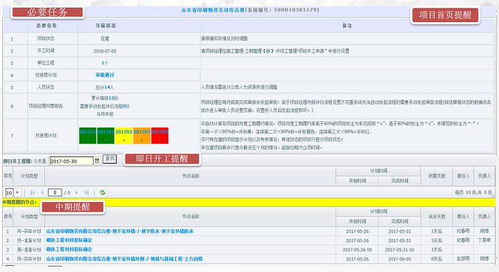Click the 中期提醒的节点 yellow section heading
The width and height of the screenshot is (499, 272).
[19, 202]
